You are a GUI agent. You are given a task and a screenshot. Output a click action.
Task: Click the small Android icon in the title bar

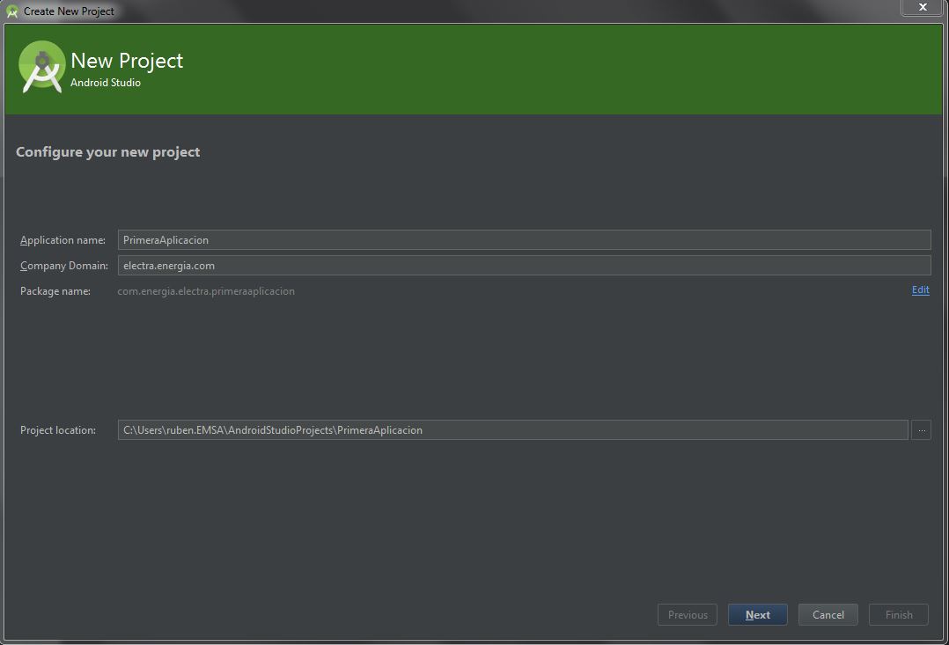[11, 11]
